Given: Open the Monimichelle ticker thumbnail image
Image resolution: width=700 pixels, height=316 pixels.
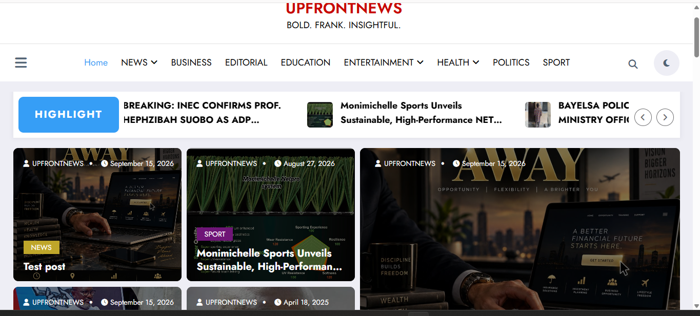Looking at the screenshot, I should [320, 115].
